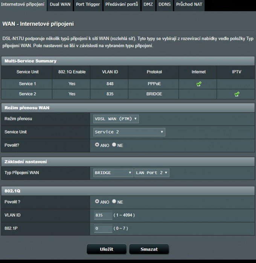Click the Základní nastavení section header
256x263 pixels.
point(128,162)
